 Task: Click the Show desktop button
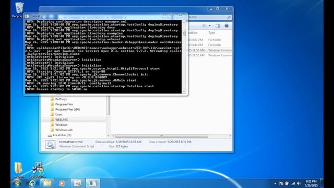[x=321, y=183]
